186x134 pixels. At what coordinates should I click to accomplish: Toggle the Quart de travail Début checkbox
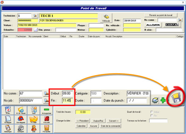click(x=152, y=112)
